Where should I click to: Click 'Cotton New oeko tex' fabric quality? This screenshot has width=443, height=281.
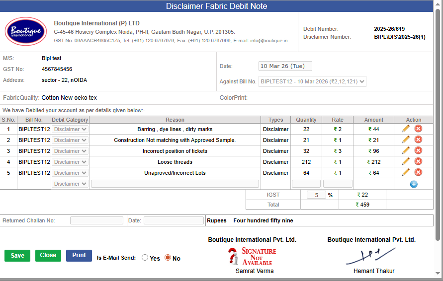(69, 98)
